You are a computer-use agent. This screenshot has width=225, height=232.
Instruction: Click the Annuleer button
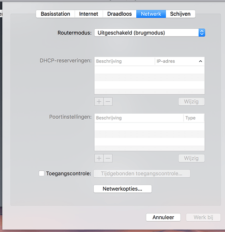pos(163,217)
